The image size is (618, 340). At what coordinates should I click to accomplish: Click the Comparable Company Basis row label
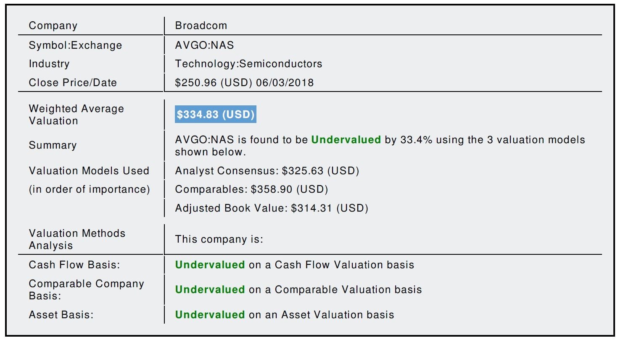[x=86, y=290]
